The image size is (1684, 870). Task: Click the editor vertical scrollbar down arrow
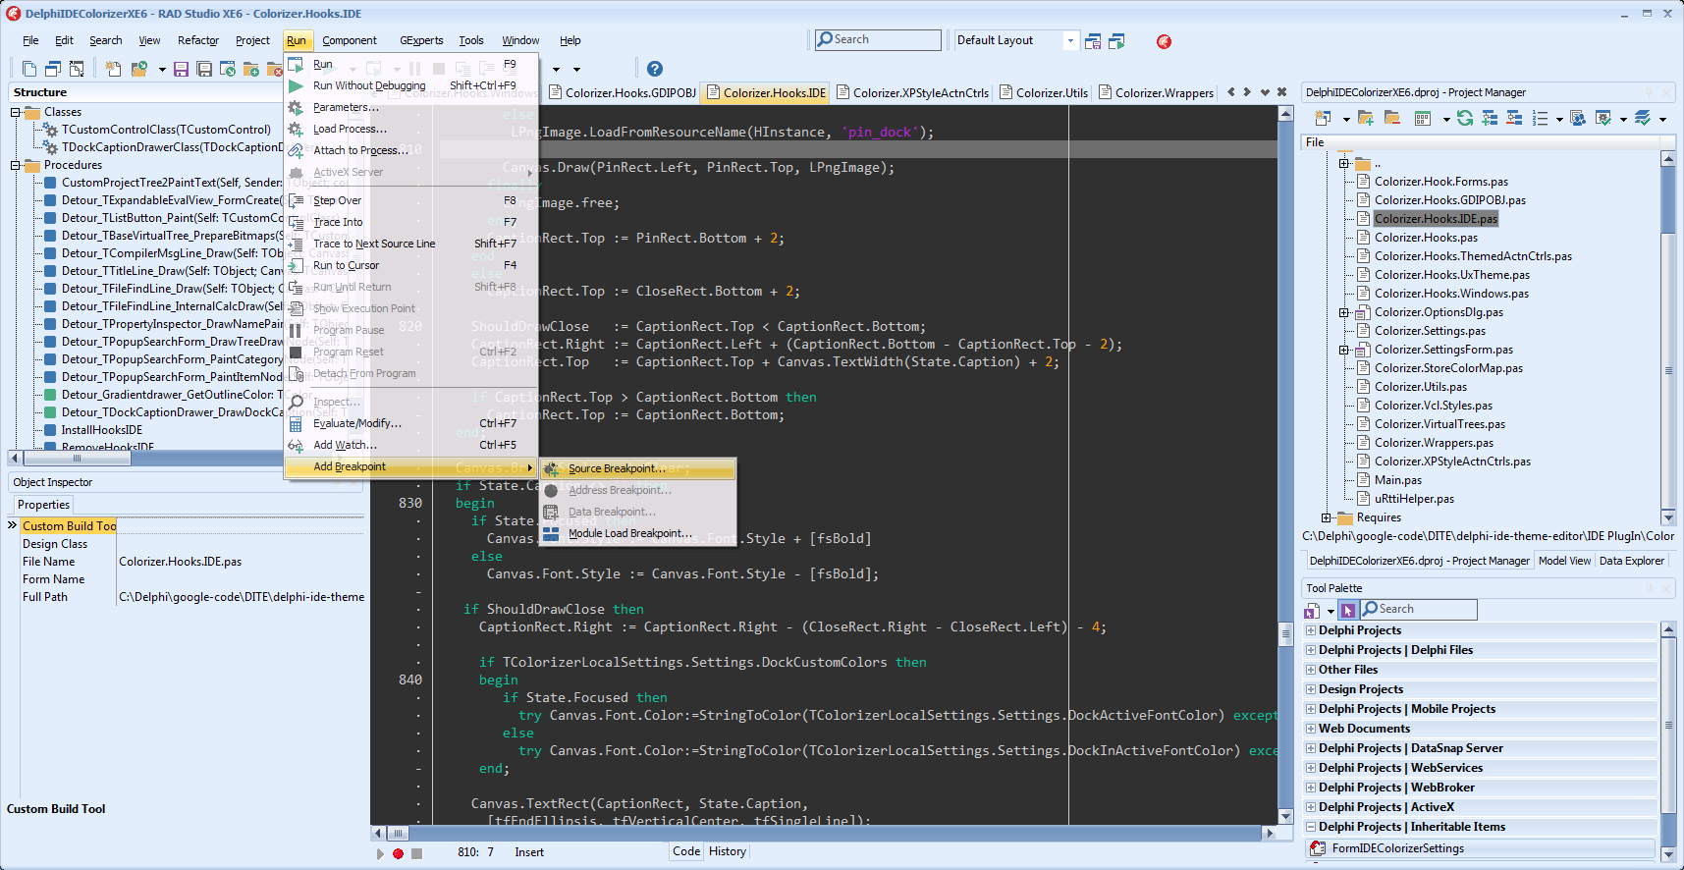tap(1285, 816)
